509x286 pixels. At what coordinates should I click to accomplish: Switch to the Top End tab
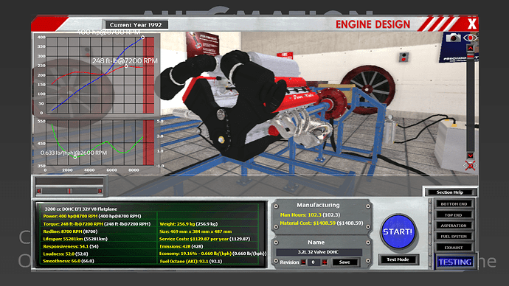(454, 215)
